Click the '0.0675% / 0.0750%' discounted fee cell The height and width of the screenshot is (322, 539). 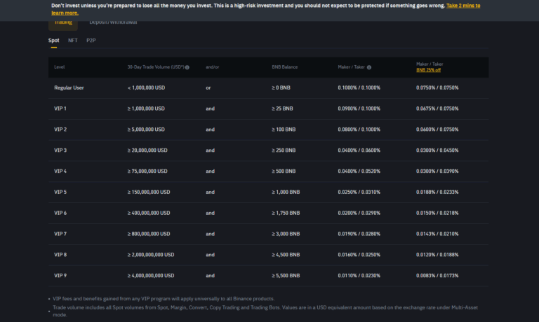pyautogui.click(x=437, y=108)
